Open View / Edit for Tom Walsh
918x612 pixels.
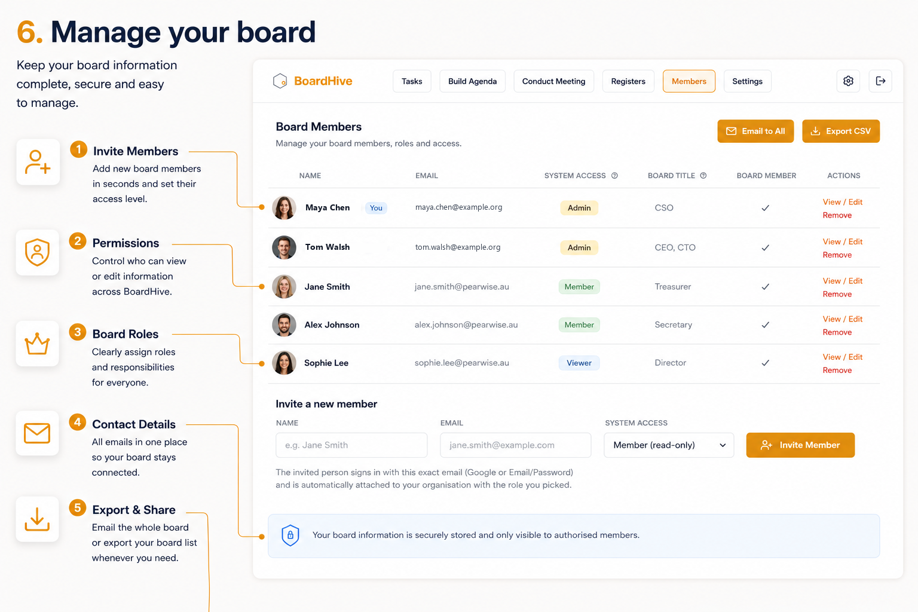pos(842,241)
